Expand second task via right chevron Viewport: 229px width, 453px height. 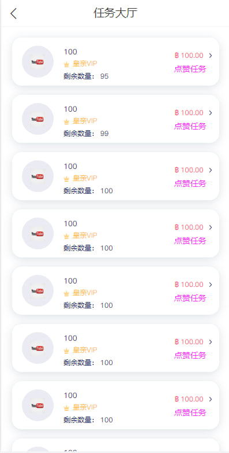[x=211, y=113]
